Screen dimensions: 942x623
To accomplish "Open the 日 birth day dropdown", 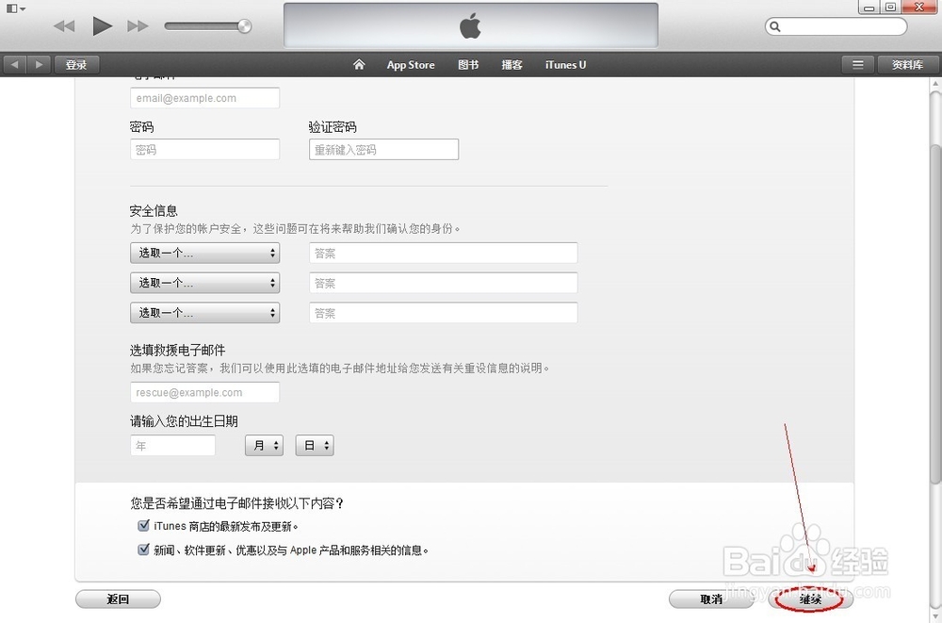I will tap(314, 445).
